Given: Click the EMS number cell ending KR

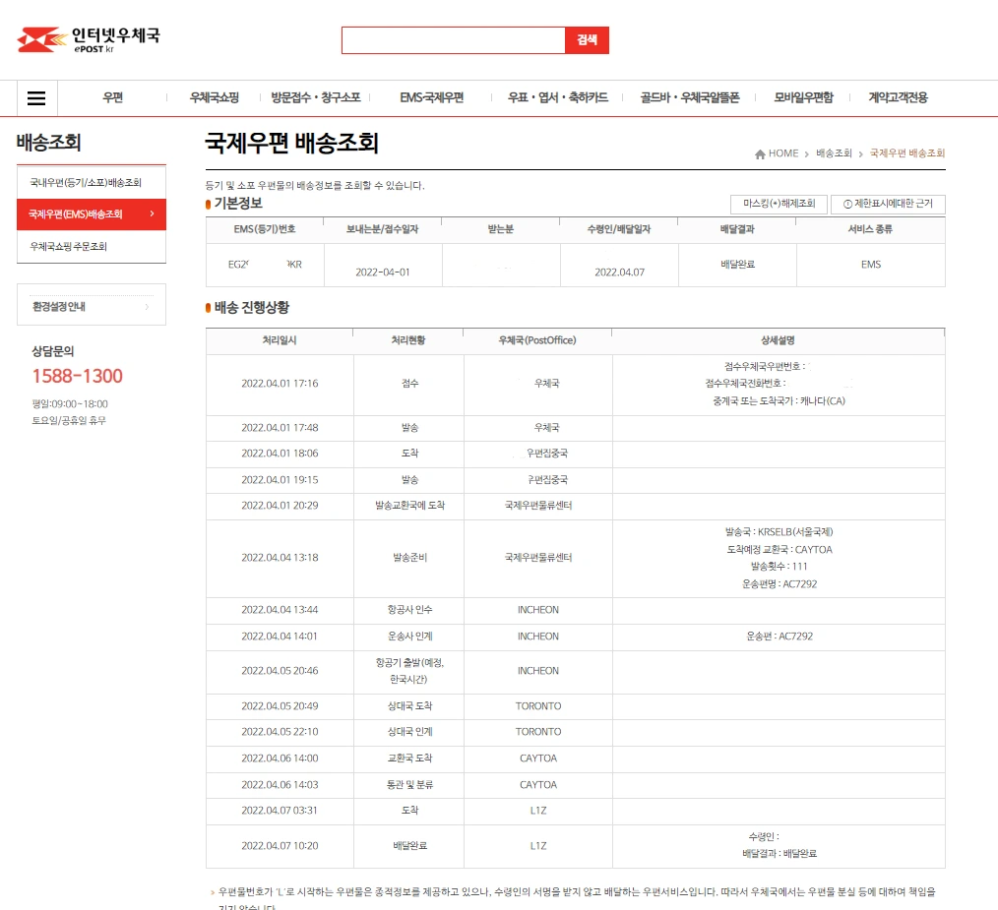Looking at the screenshot, I should (x=265, y=265).
